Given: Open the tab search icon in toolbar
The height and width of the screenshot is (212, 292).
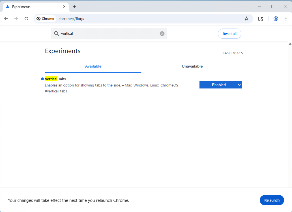Looking at the screenshot, I should (261, 19).
